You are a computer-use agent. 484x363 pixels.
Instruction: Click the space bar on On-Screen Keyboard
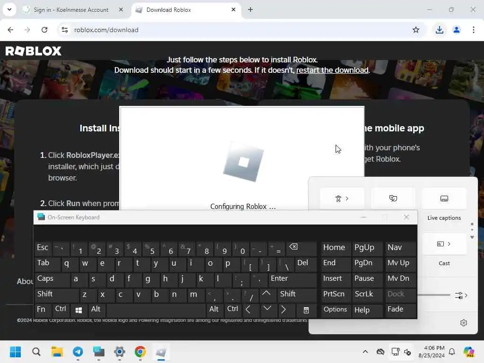click(x=156, y=310)
